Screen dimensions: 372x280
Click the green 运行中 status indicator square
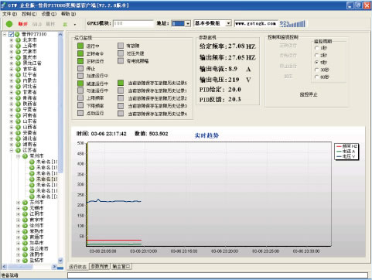[80, 46]
